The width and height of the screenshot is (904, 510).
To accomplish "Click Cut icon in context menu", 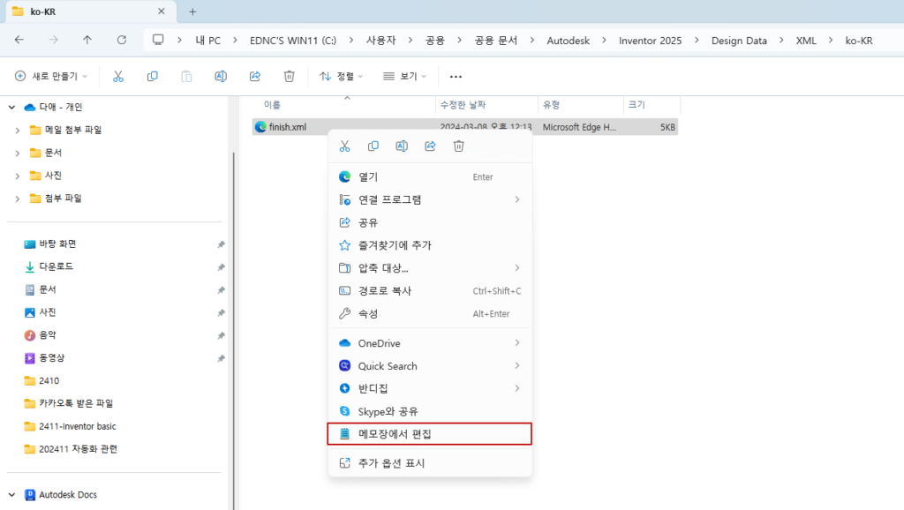I will (x=345, y=146).
